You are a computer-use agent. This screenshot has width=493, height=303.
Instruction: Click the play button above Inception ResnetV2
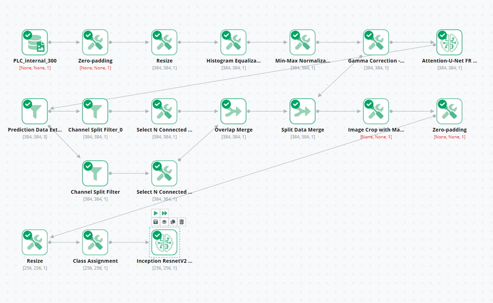pyautogui.click(x=156, y=213)
